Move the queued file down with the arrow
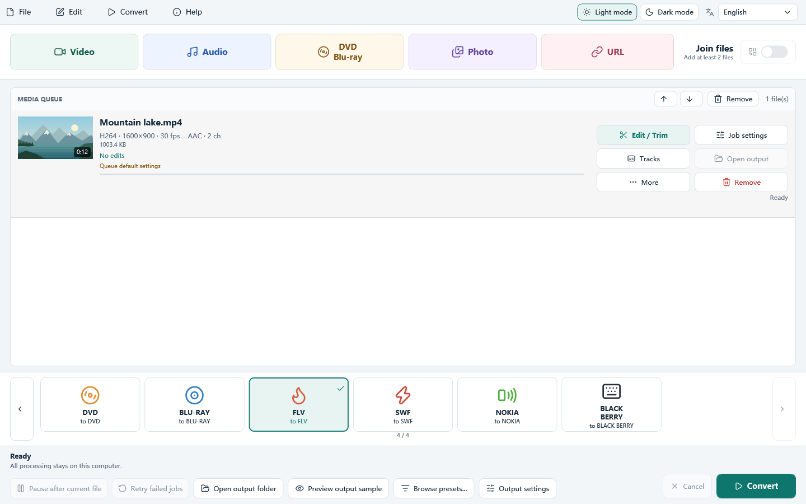Image resolution: width=806 pixels, height=504 pixels. 691,99
